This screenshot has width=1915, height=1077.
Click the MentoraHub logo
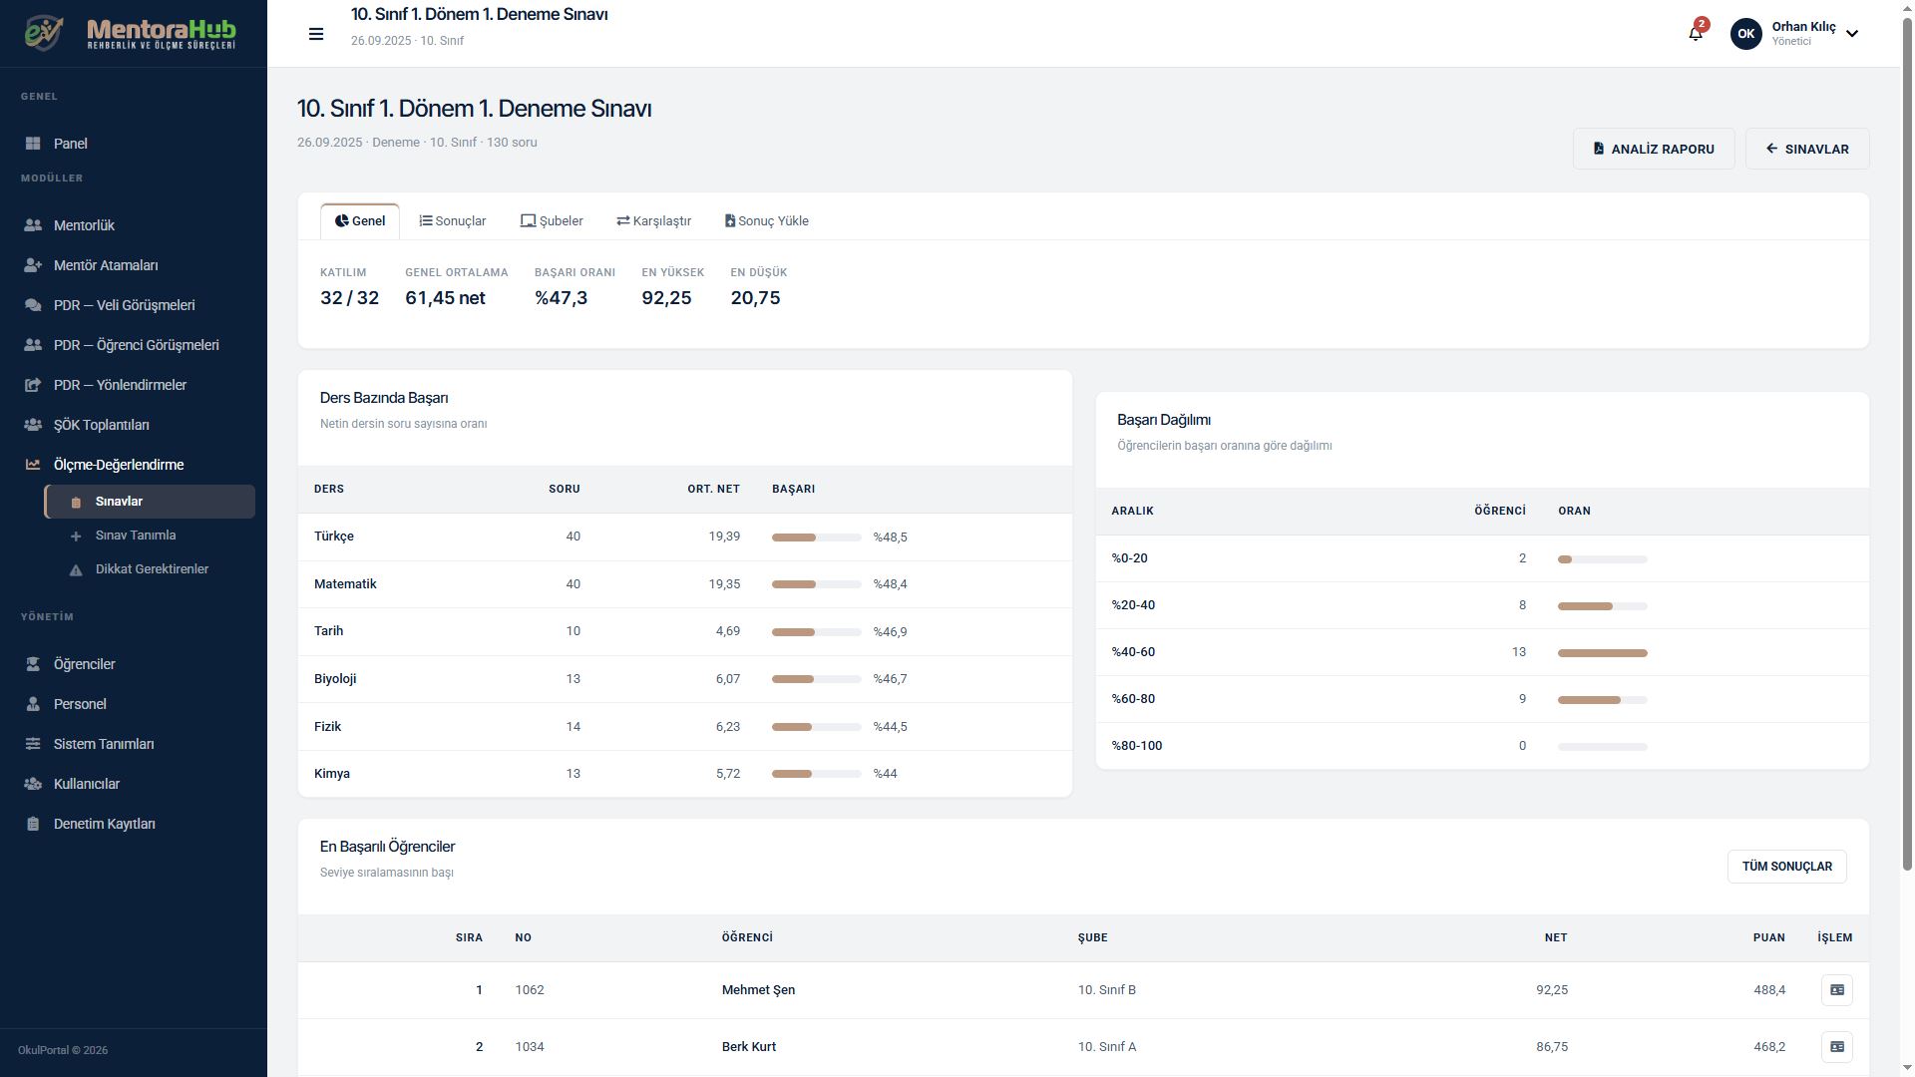click(133, 33)
